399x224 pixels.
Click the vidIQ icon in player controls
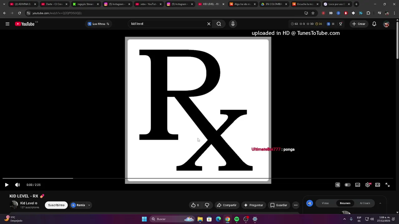[338, 185]
